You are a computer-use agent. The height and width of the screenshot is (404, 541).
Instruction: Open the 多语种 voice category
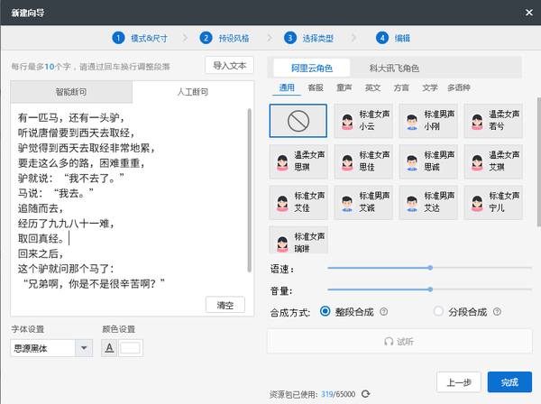[459, 88]
